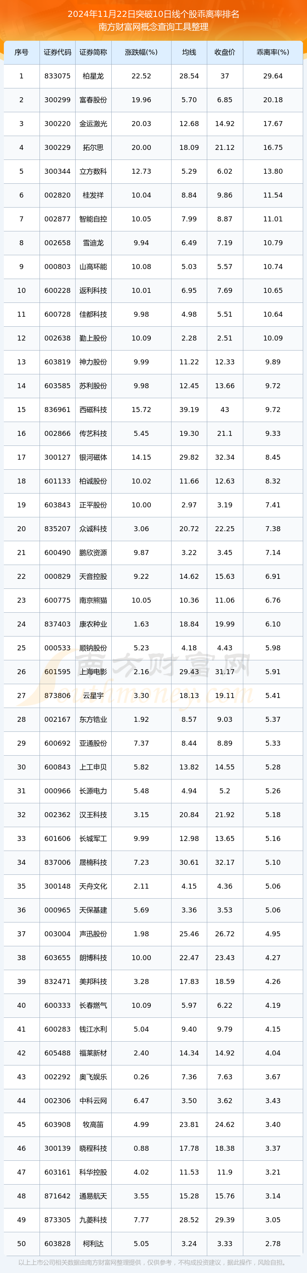
Task: Click stock code 002866
Action: (57, 434)
